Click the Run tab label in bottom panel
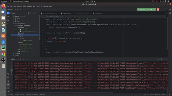 [13, 59]
